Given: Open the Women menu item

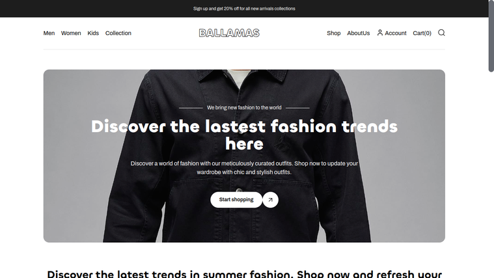Looking at the screenshot, I should (71, 33).
